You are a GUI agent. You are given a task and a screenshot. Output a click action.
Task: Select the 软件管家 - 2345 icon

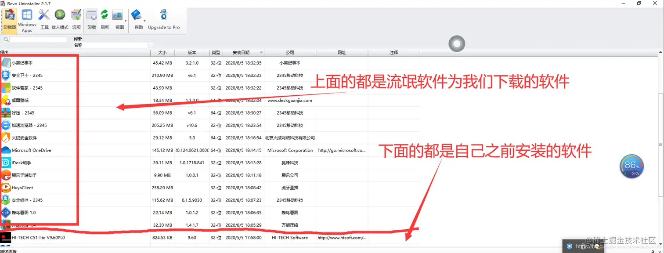(x=6, y=88)
